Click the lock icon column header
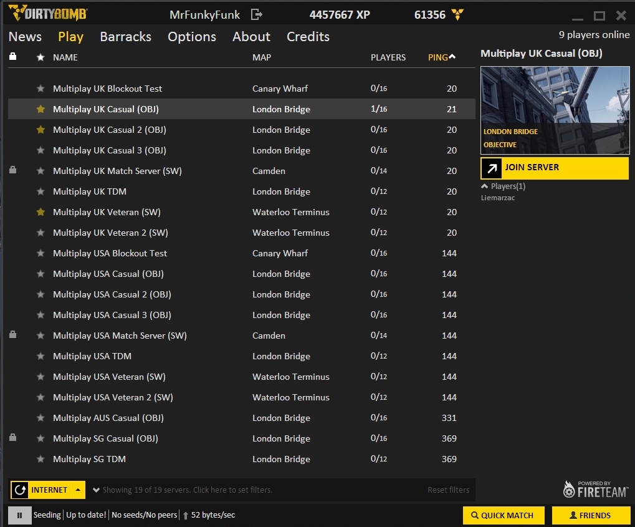Viewport: 635px width, 527px height. click(12, 57)
